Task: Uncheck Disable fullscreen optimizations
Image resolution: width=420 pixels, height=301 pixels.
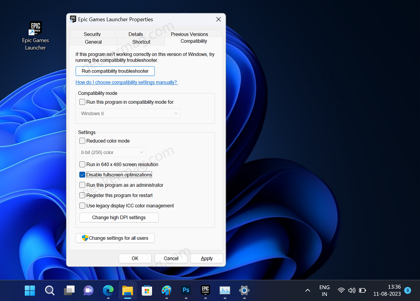Action: point(82,175)
